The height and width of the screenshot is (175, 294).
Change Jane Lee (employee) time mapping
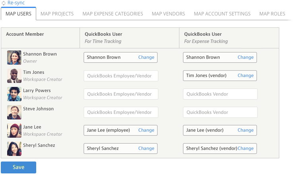point(146,130)
